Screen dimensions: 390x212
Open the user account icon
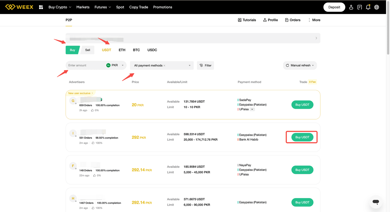351,7
